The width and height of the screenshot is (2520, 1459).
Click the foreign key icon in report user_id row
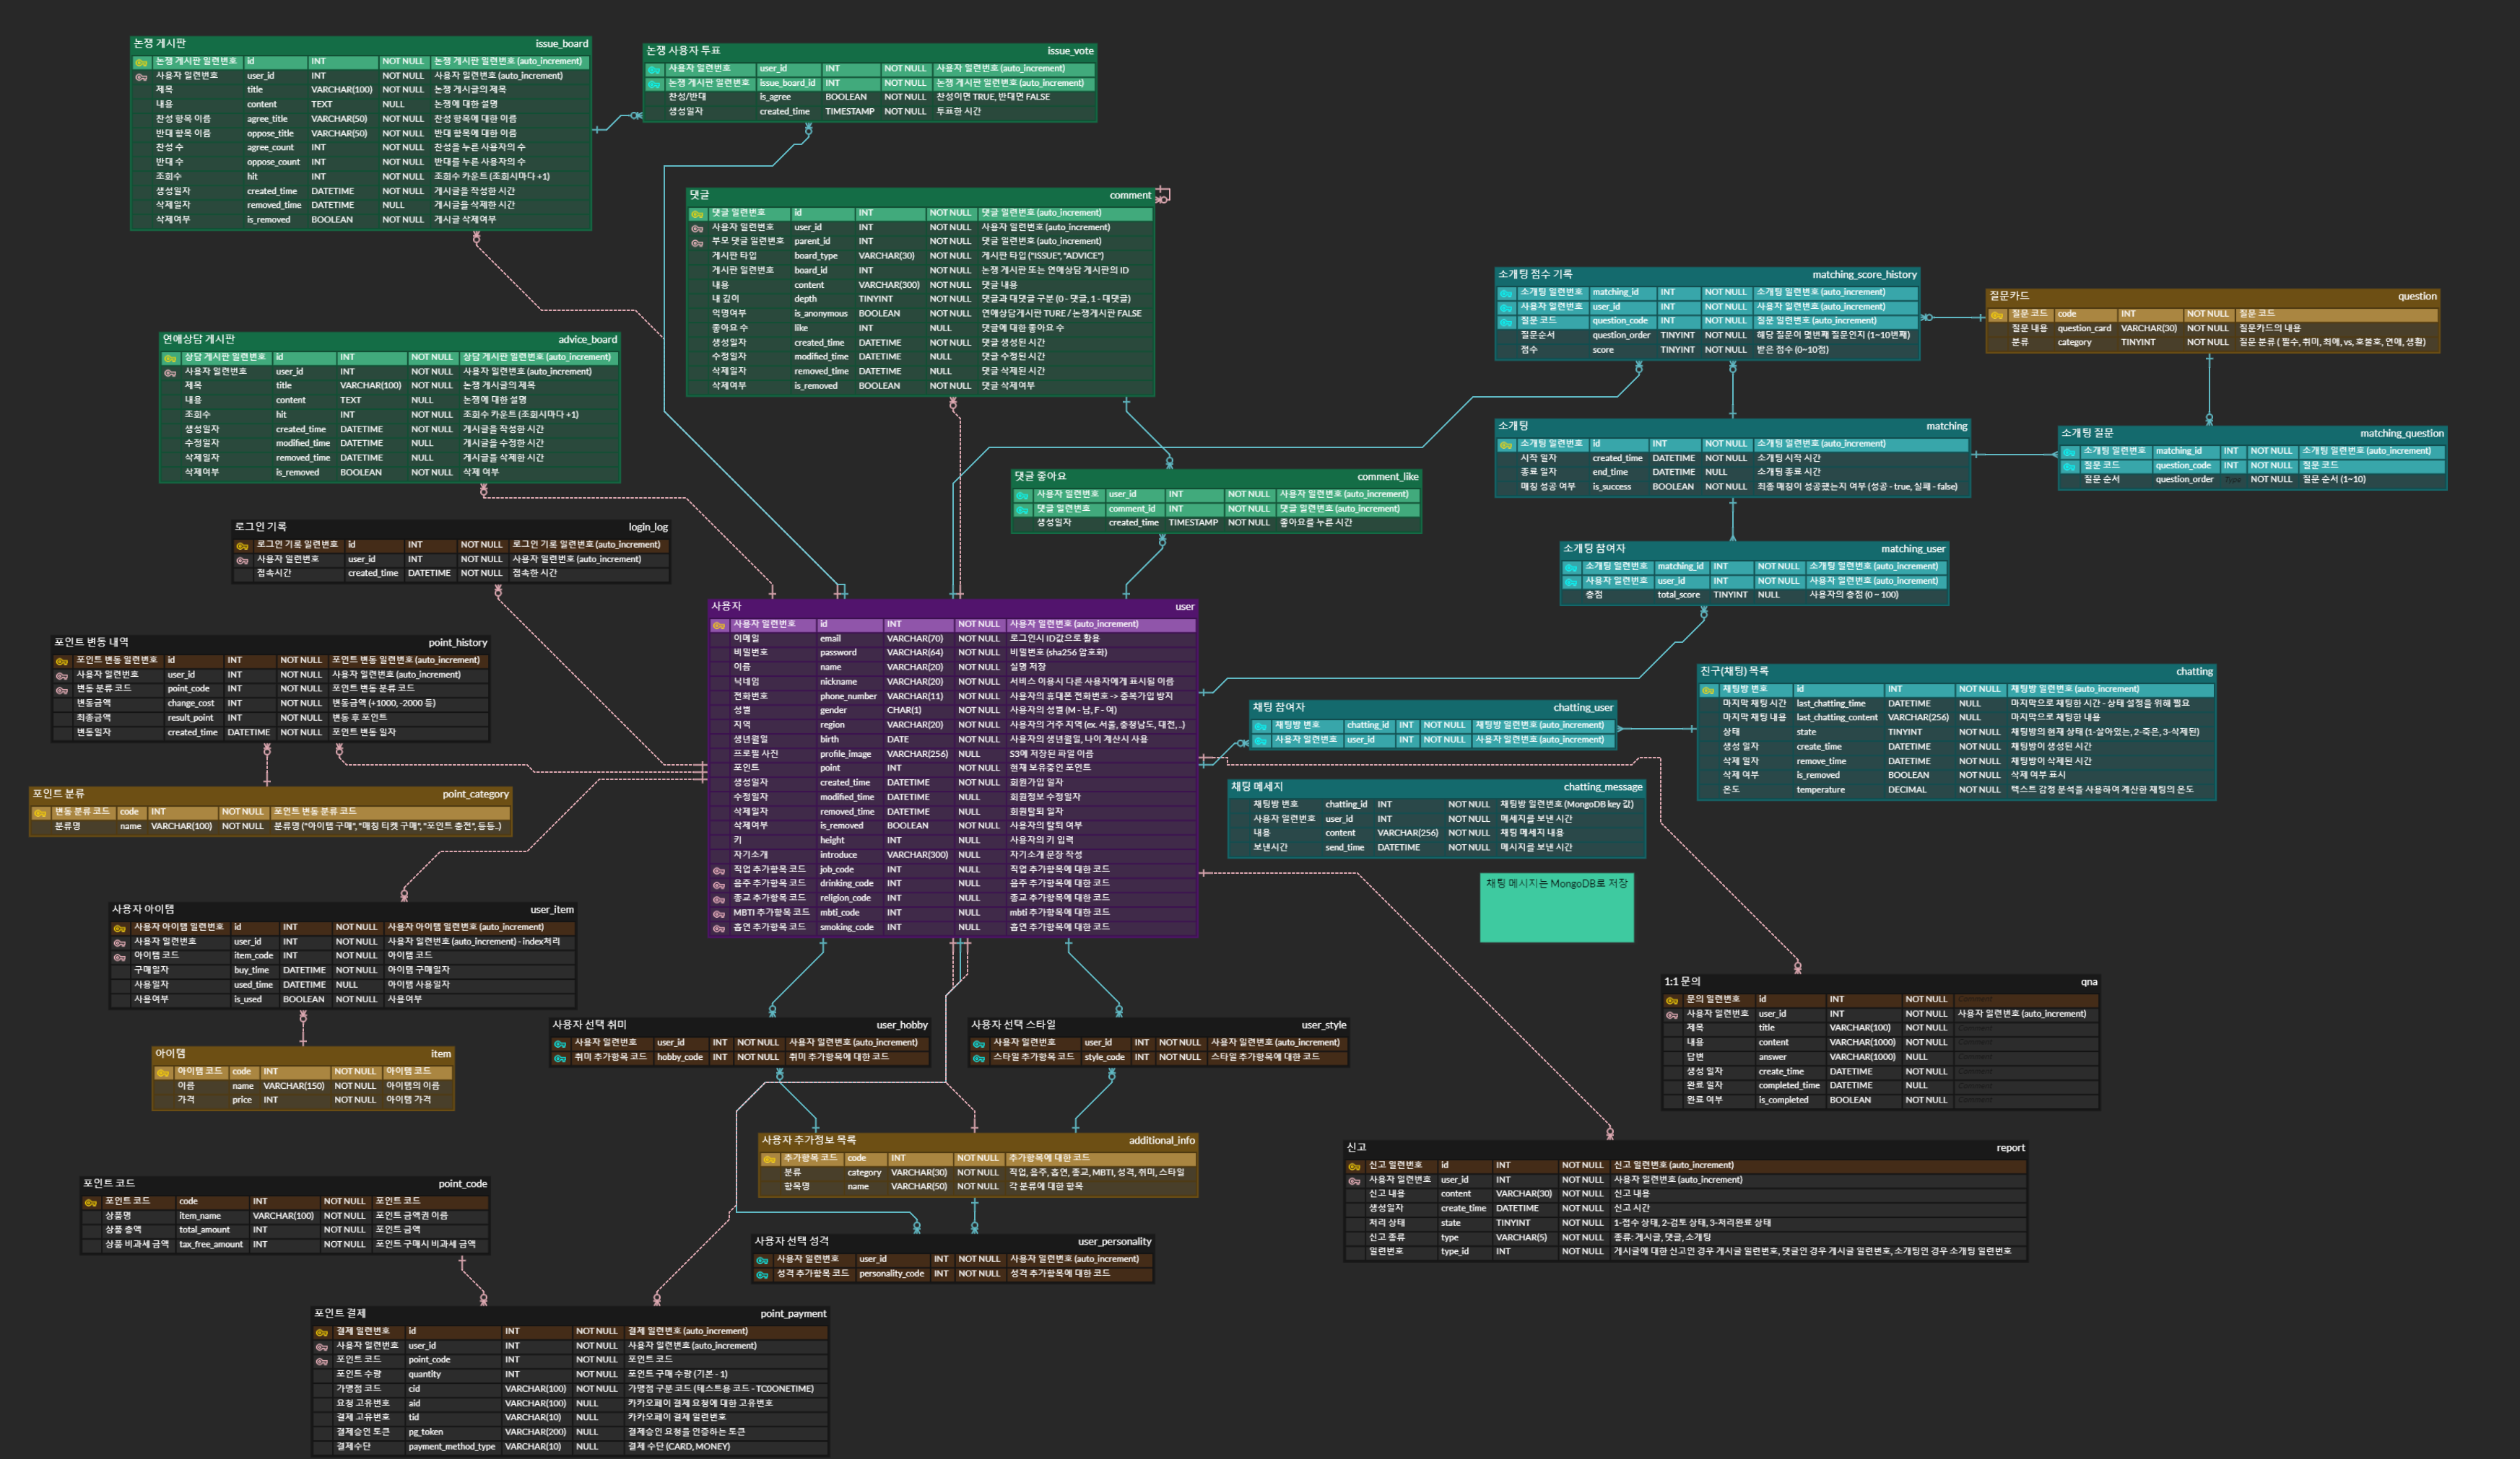(1354, 1181)
